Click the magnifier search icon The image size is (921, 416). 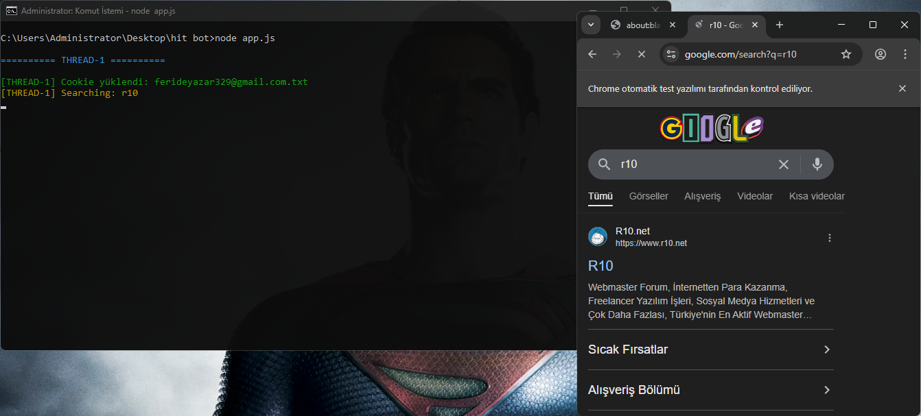point(604,164)
